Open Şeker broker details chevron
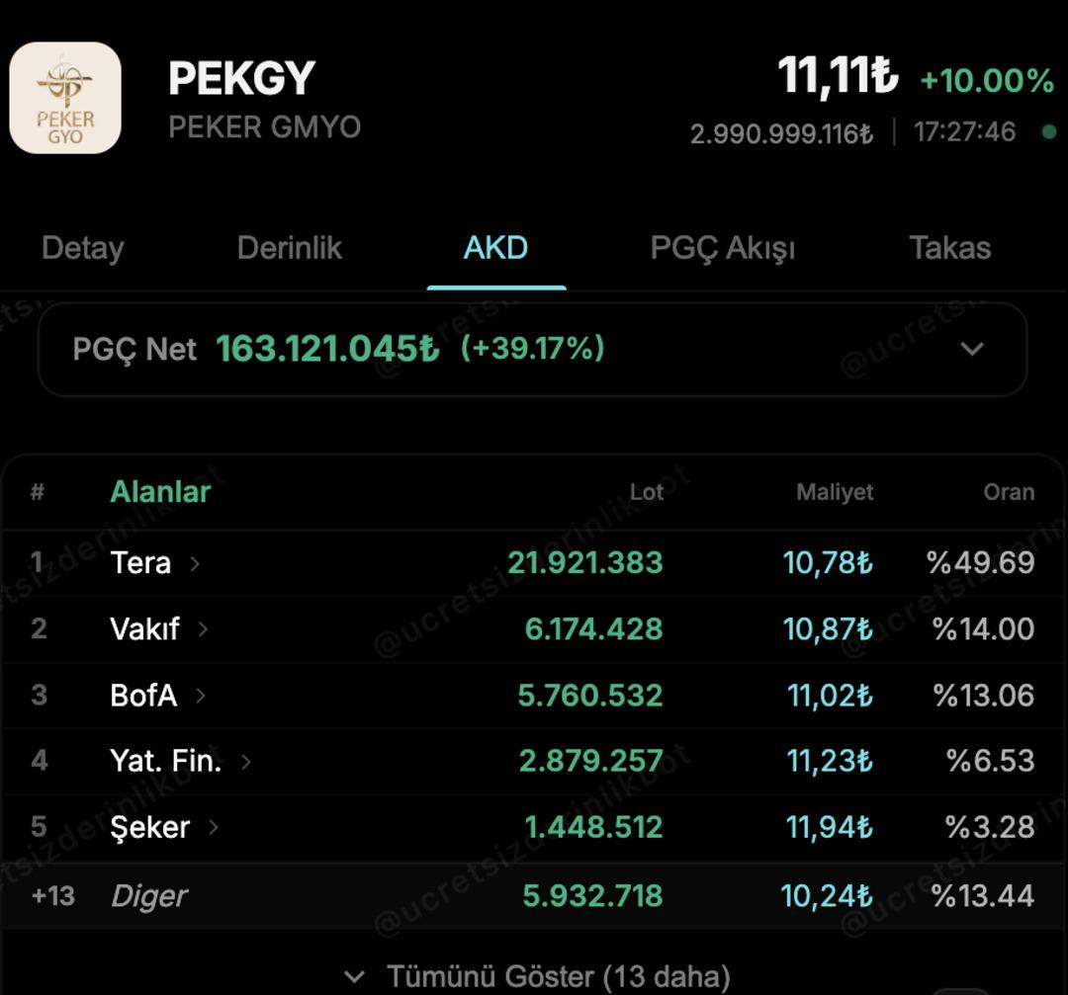1068x995 pixels. 214,827
